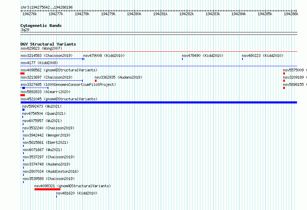The image size is (307, 210).
Task: Click the nsv829823 (Wong2007) variant label
Action: pyautogui.click(x=41, y=48)
